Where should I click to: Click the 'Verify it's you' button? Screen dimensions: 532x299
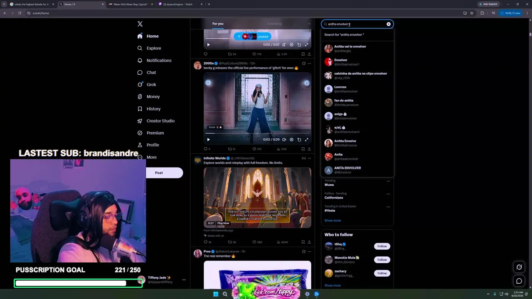pos(510,13)
